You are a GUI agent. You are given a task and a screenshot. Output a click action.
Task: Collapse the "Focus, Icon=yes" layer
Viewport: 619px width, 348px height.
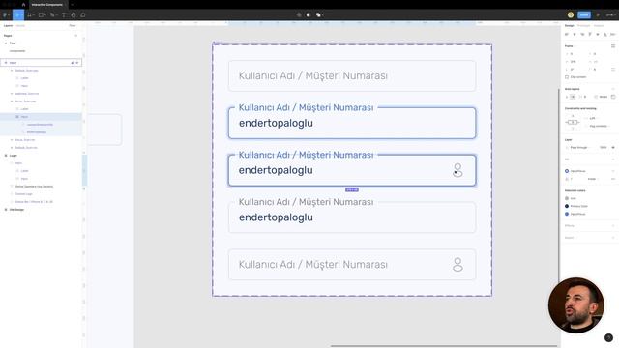click(x=12, y=101)
